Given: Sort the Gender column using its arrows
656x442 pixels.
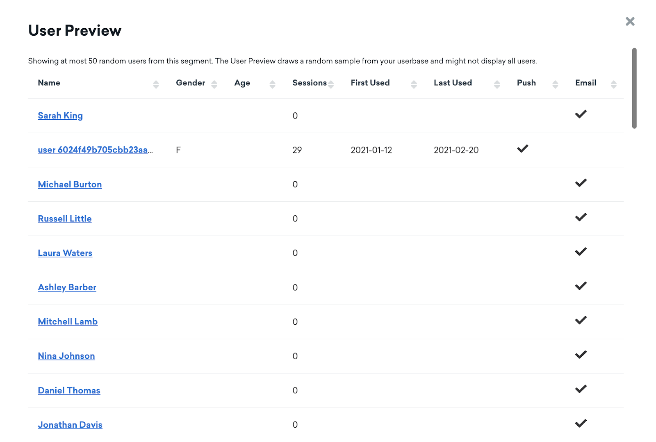Looking at the screenshot, I should coord(214,84).
